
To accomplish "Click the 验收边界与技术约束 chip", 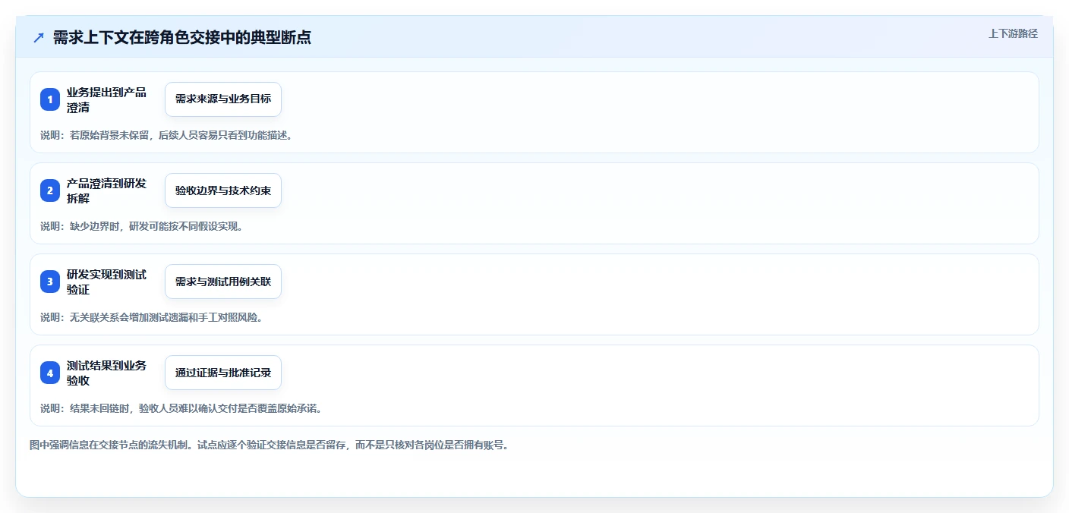I will tap(223, 190).
